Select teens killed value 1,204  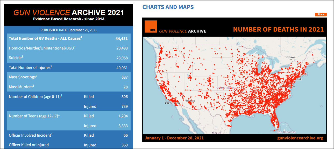point(123,116)
